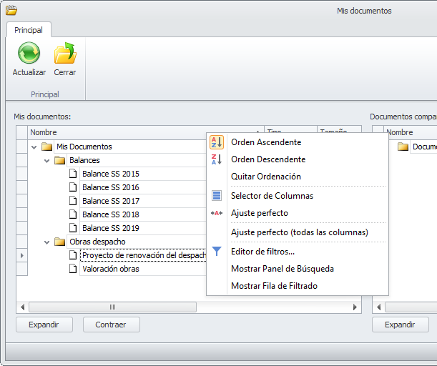Open Selector de Columnas menu entry
Image resolution: width=437 pixels, height=366 pixels.
coord(298,196)
